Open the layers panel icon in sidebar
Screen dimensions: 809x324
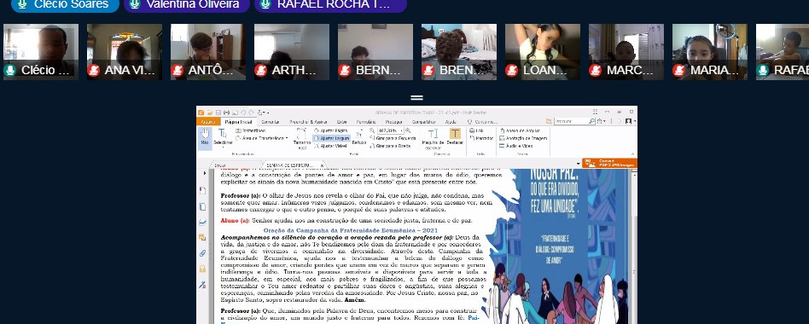(x=203, y=222)
